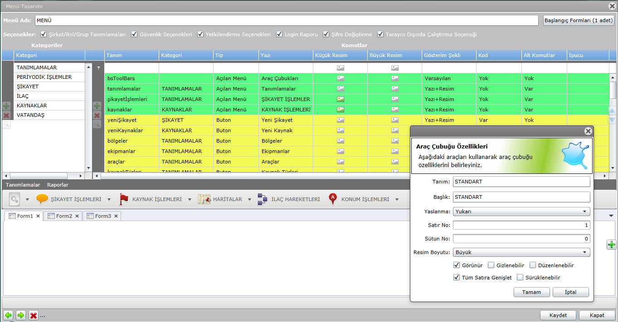This screenshot has width=618, height=322.
Task: Check the Sürüklenebilir checkbox
Action: tap(520, 277)
